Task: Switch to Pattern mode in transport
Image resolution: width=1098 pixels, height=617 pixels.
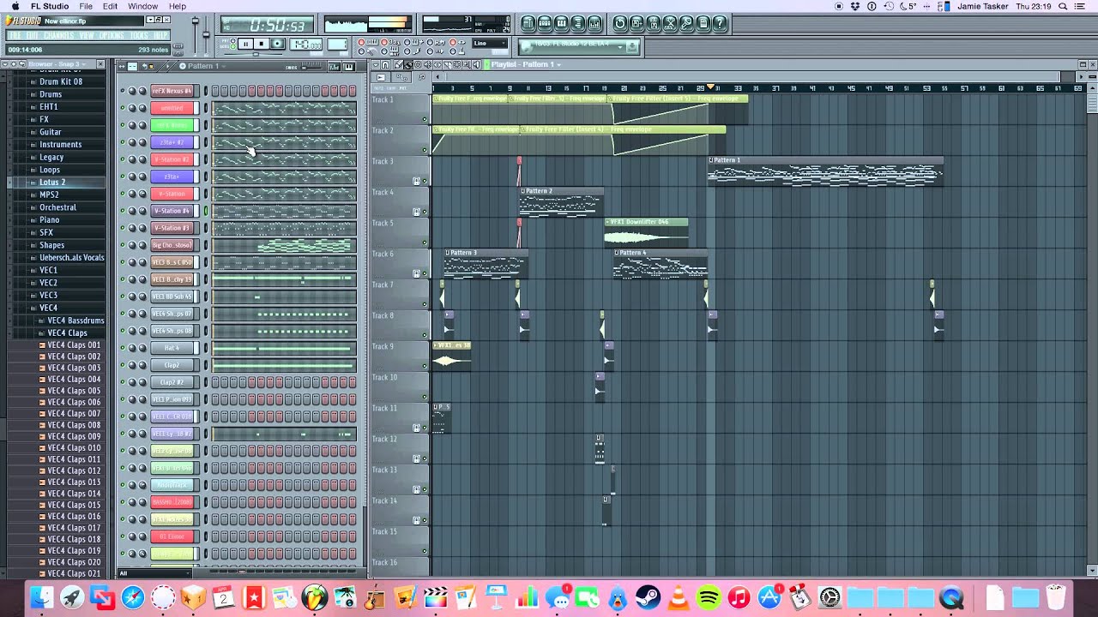Action: [x=232, y=40]
